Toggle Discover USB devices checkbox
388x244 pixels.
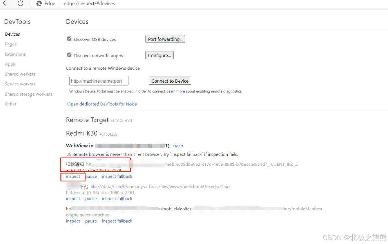[69, 39]
